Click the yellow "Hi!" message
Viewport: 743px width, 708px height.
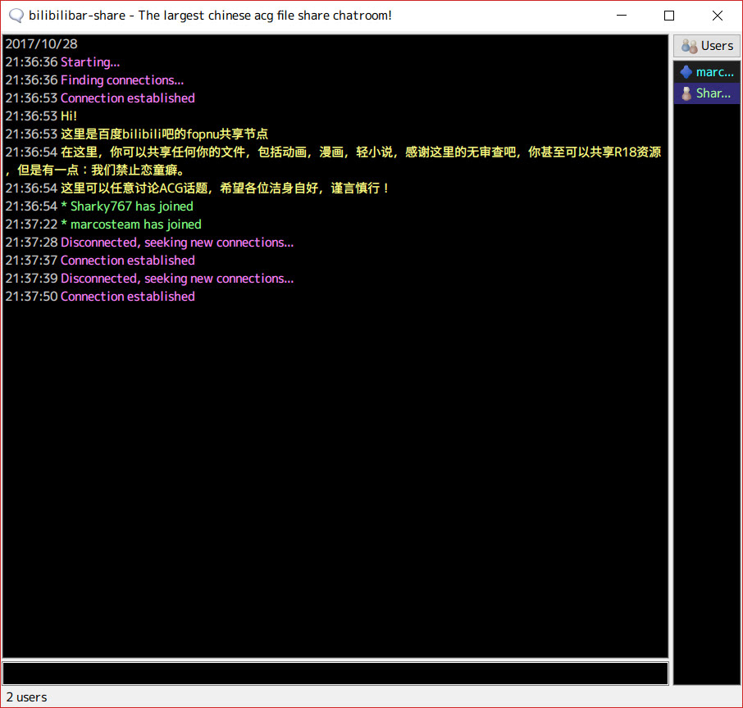coord(69,116)
